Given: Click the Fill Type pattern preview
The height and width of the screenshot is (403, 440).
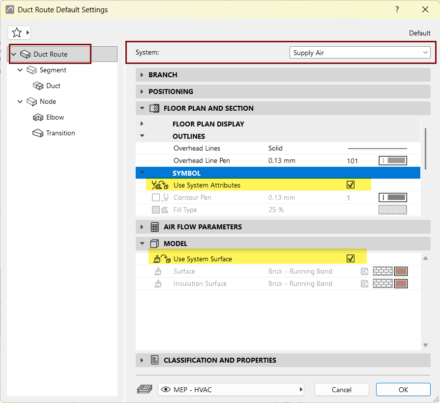Looking at the screenshot, I should click(x=393, y=210).
